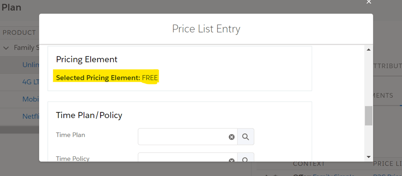Viewport: 402px width, 176px height.
Task: Click the scrollbar down arrow in dialog
Action: pos(368,157)
